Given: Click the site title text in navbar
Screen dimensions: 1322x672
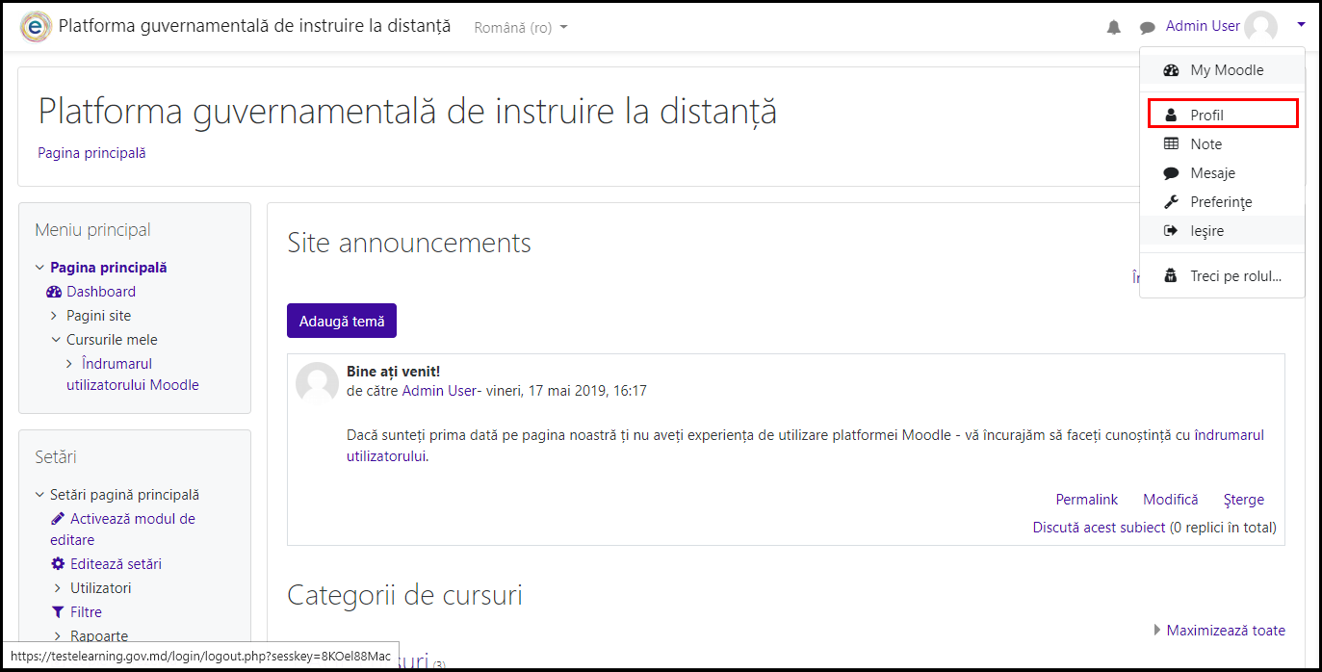Looking at the screenshot, I should click(254, 26).
